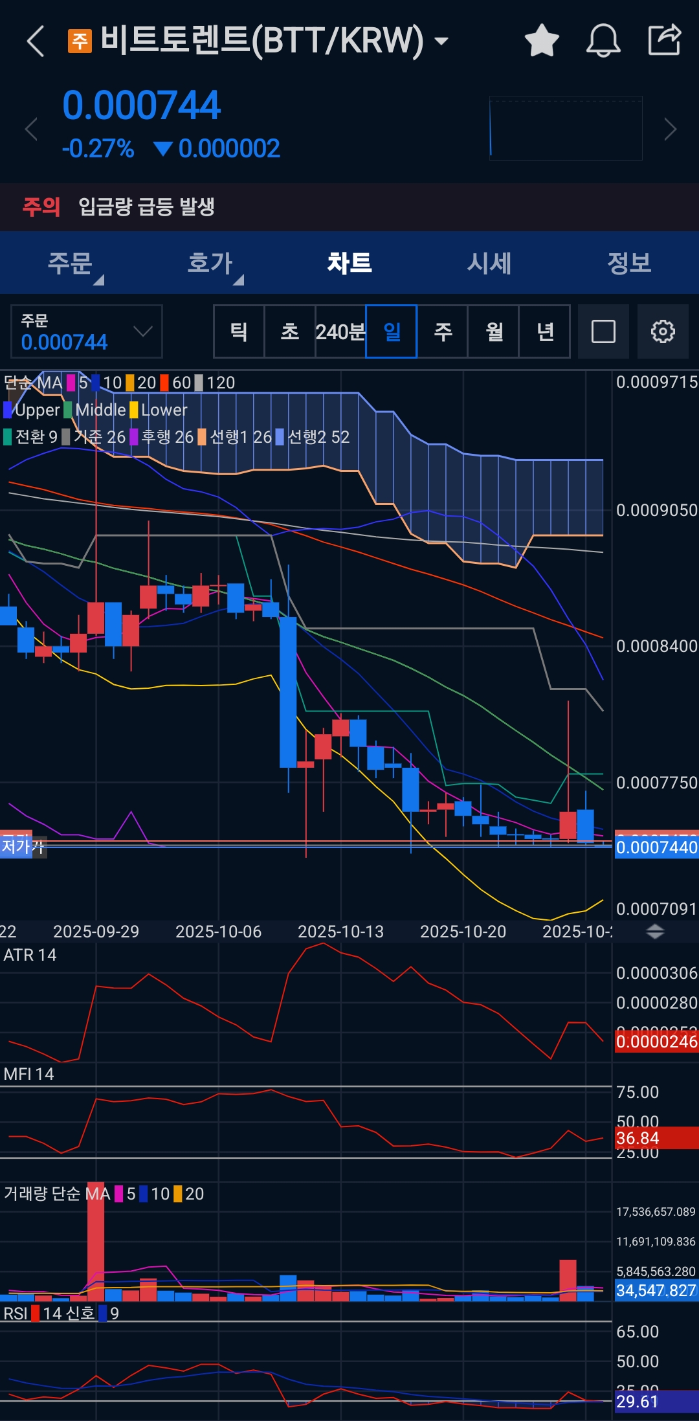The height and width of the screenshot is (1421, 699).
Task: Select the 주 weekly interval
Action: click(443, 331)
